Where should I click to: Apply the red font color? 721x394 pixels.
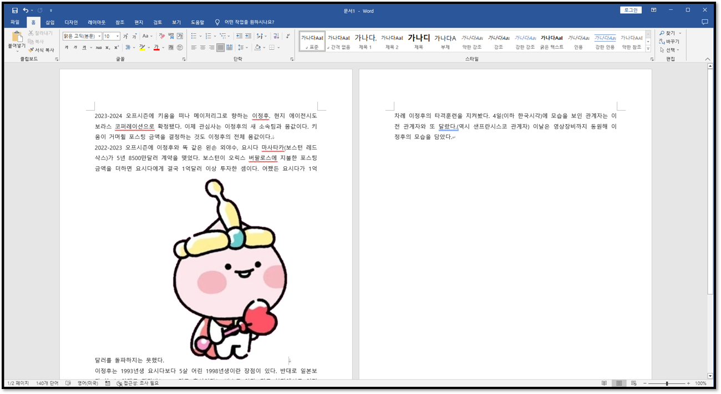click(156, 48)
